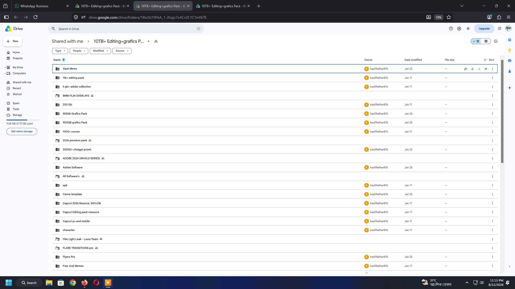This screenshot has width=515, height=289.
Task: Go to Home in Drive sidebar
Action: [x=16, y=52]
